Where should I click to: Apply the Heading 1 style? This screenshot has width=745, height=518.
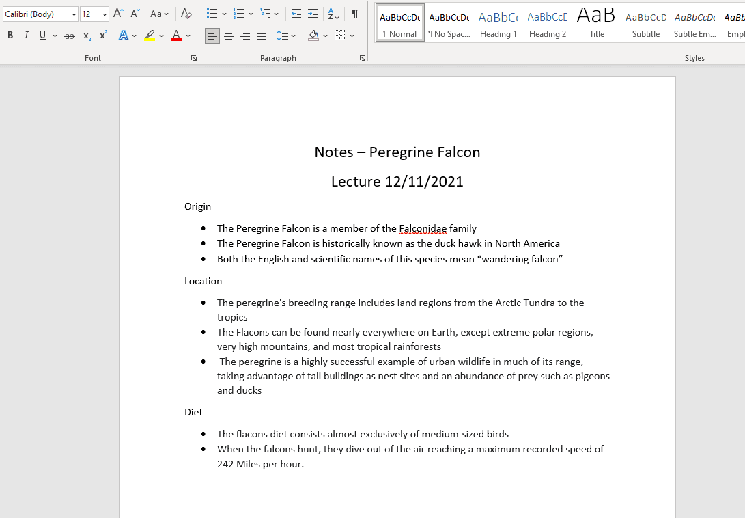pos(498,23)
